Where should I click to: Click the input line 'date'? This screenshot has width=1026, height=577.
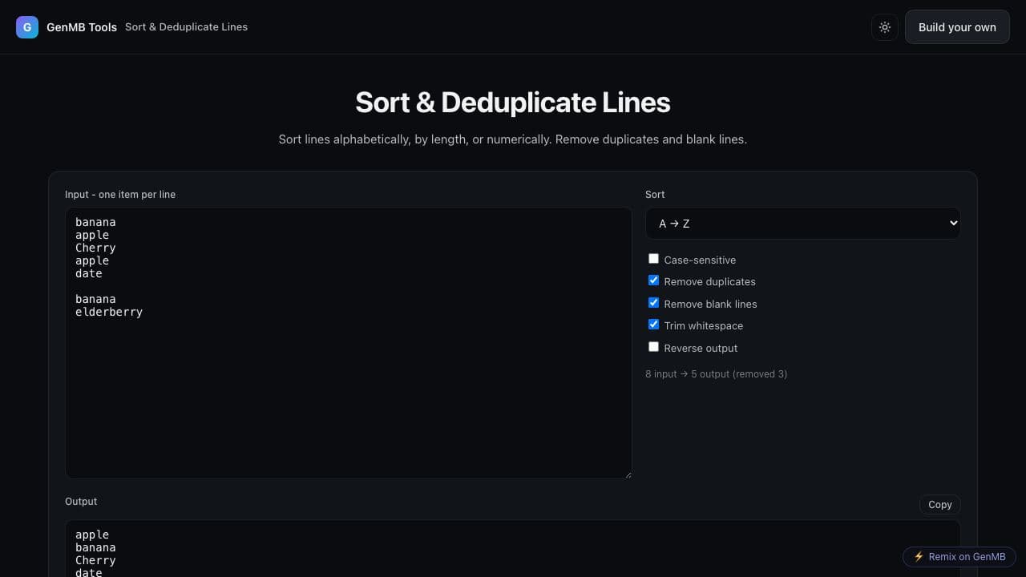point(89,273)
